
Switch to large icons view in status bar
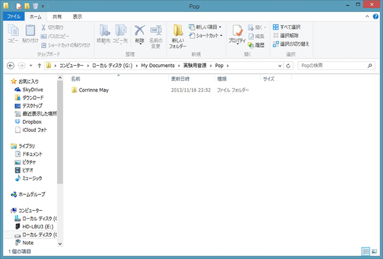click(x=374, y=251)
